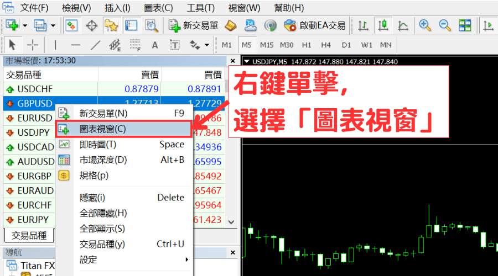Select M30 timeframe

click(x=287, y=45)
